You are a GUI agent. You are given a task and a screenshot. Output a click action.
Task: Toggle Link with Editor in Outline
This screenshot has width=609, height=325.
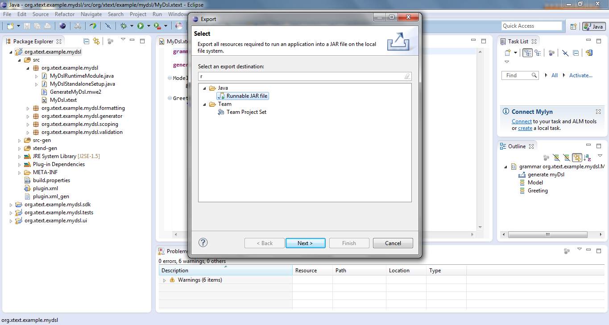click(x=577, y=157)
